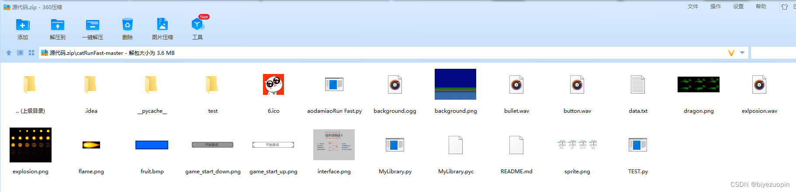Open the 帮助 (Help) menu
The image size is (796, 192).
click(761, 7)
